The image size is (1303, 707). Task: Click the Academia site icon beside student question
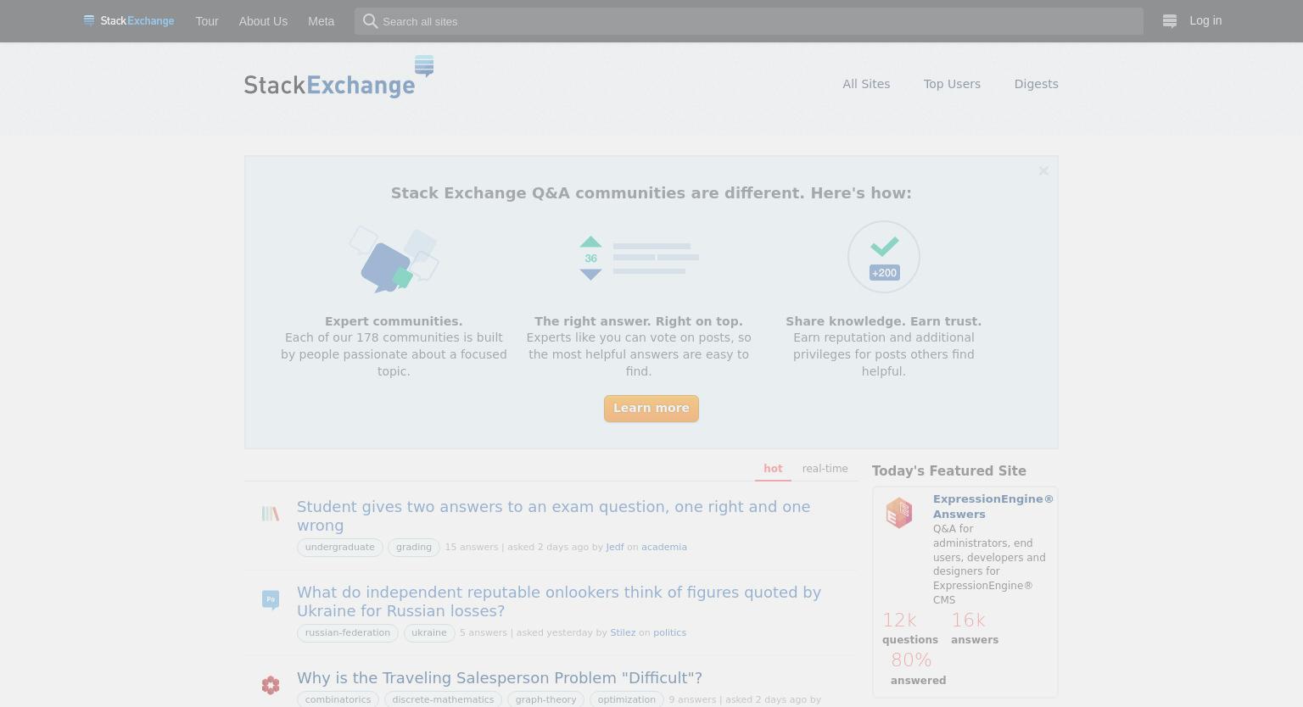tap(271, 514)
